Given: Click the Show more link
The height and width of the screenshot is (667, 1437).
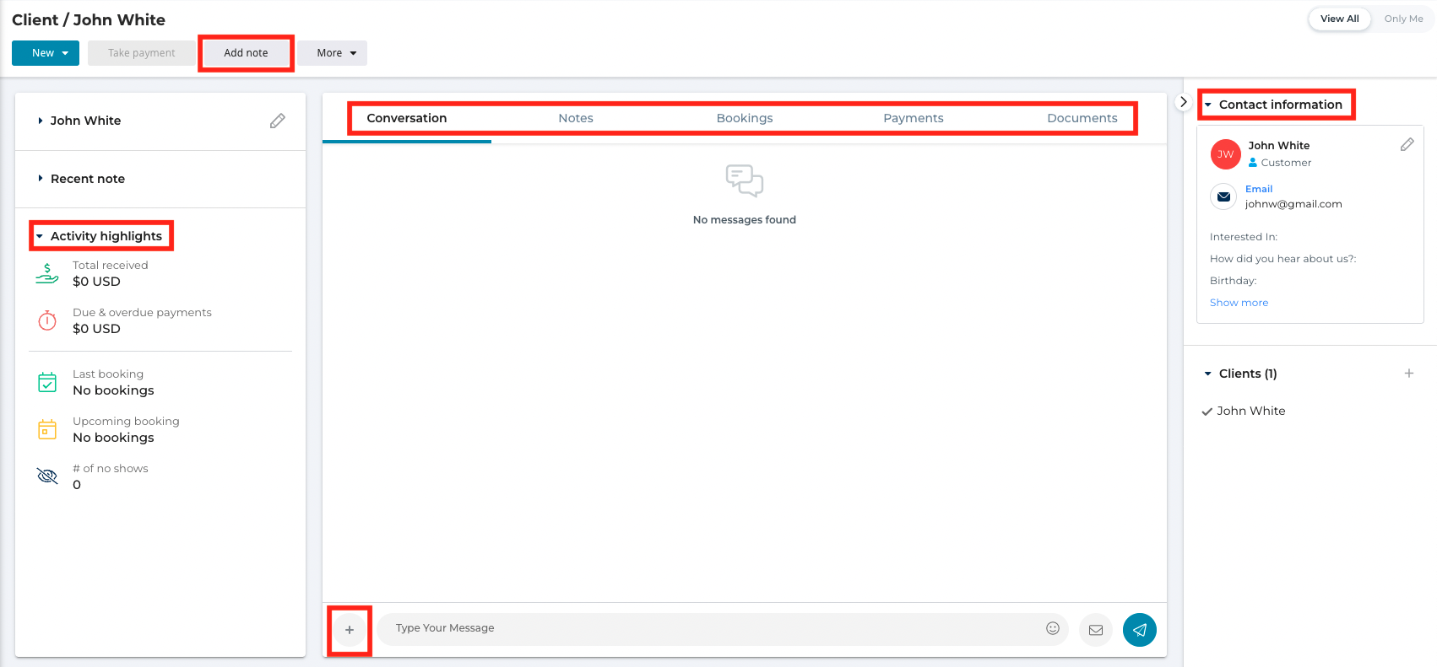Looking at the screenshot, I should coord(1239,303).
